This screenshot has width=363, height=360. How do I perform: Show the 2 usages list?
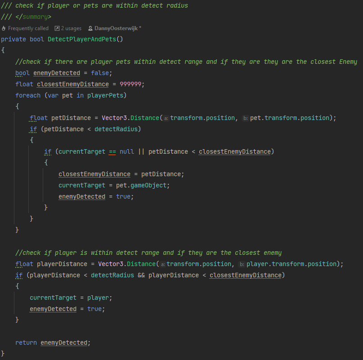[72, 28]
